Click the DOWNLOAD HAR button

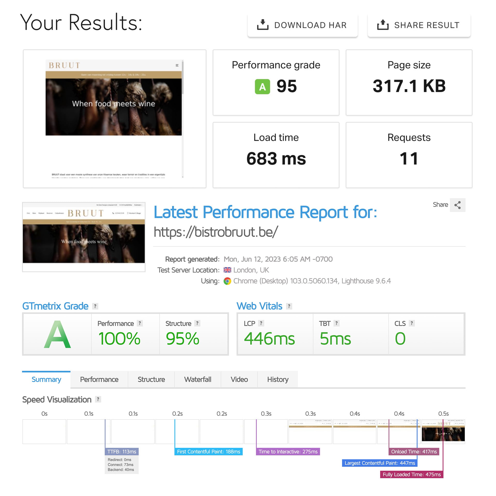coord(303,25)
